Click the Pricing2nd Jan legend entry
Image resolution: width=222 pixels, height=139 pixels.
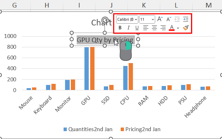coord(140,129)
